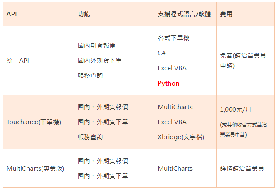Click the 費用 column header

pyautogui.click(x=226, y=14)
